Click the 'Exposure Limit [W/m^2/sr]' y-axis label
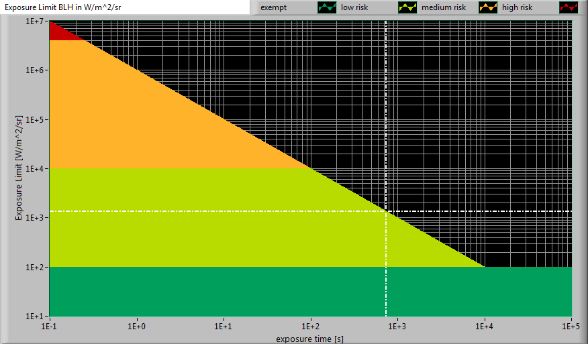Screen dimensions: 588x344 pyautogui.click(x=19, y=168)
